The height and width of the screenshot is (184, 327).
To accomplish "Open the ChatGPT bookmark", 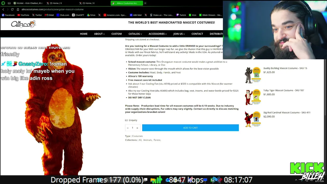I will tap(78, 15).
